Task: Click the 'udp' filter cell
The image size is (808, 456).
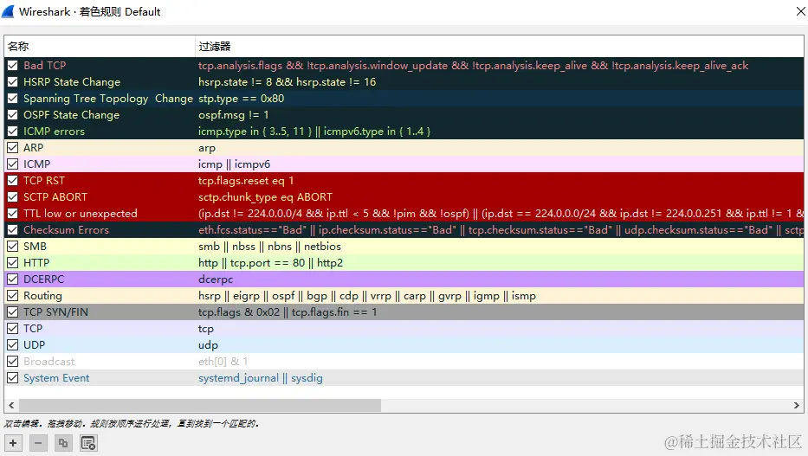Action: click(x=208, y=345)
